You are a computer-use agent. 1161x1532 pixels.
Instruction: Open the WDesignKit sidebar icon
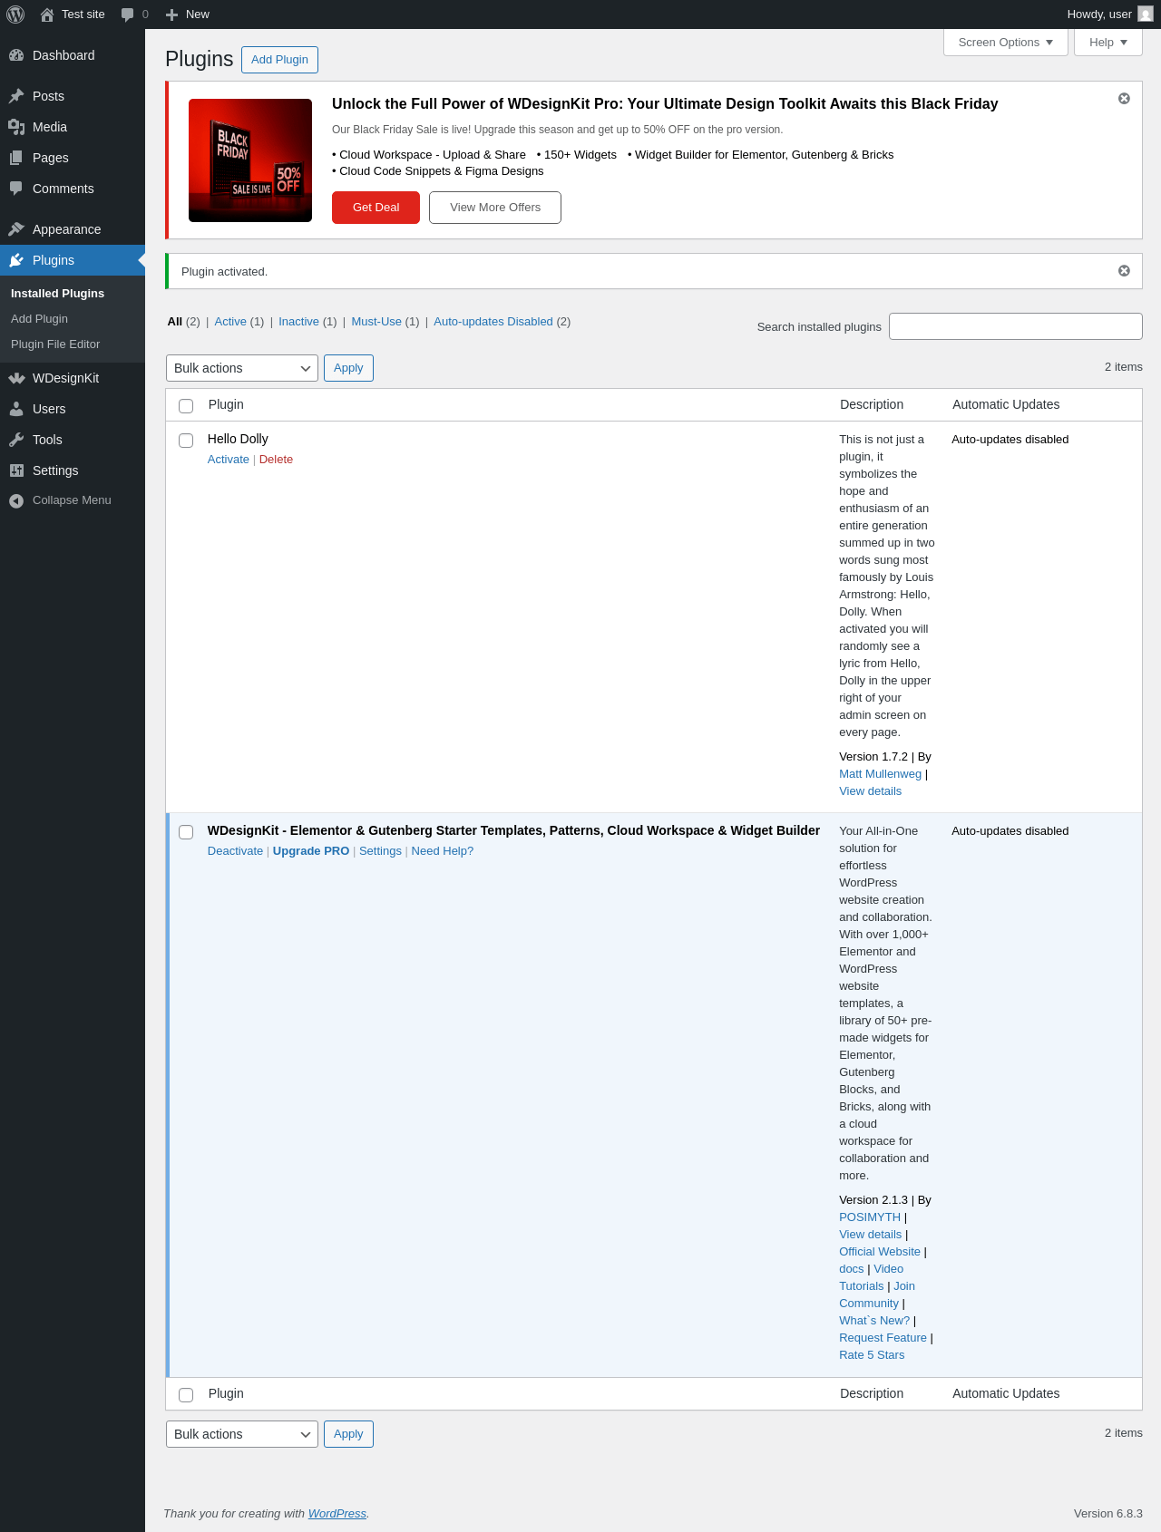tap(16, 378)
